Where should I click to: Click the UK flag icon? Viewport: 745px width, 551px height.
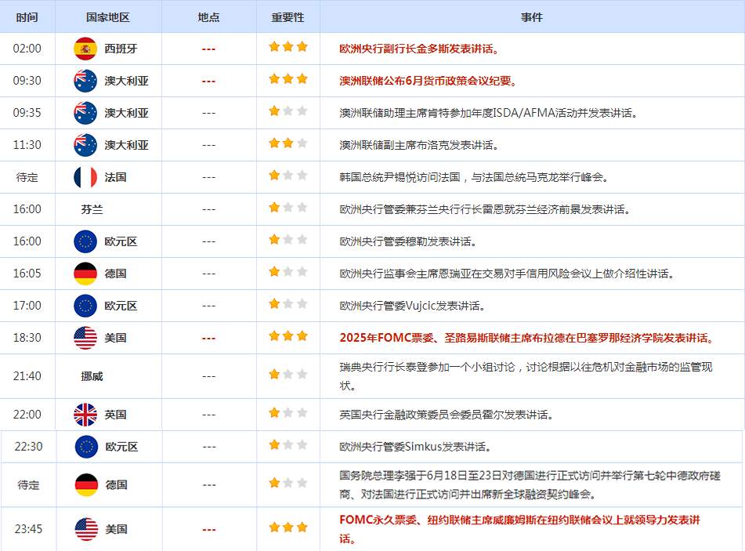point(85,415)
